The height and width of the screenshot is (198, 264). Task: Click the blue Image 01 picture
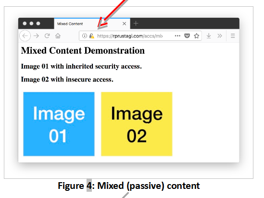point(59,124)
